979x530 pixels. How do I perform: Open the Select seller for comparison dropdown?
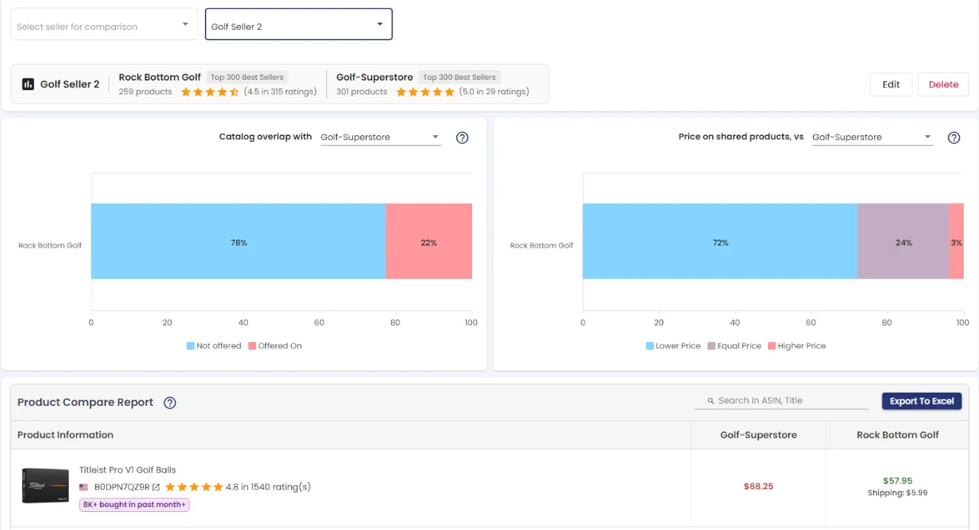pos(104,24)
